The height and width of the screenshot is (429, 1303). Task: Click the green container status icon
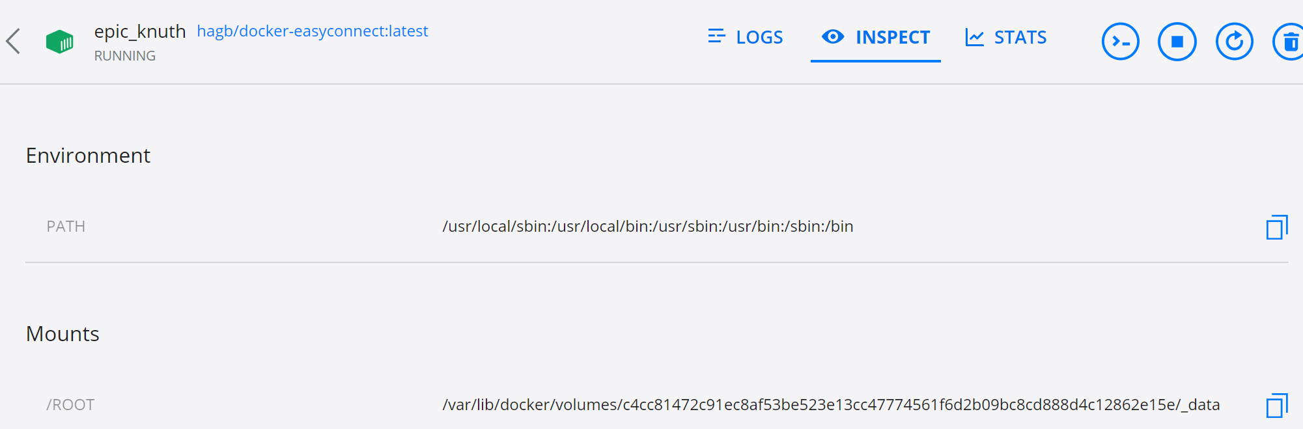coord(60,40)
